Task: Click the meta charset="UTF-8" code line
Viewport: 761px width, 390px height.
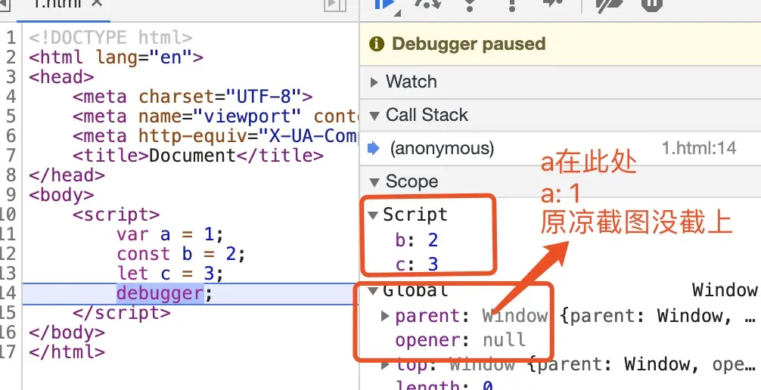Action: click(193, 97)
